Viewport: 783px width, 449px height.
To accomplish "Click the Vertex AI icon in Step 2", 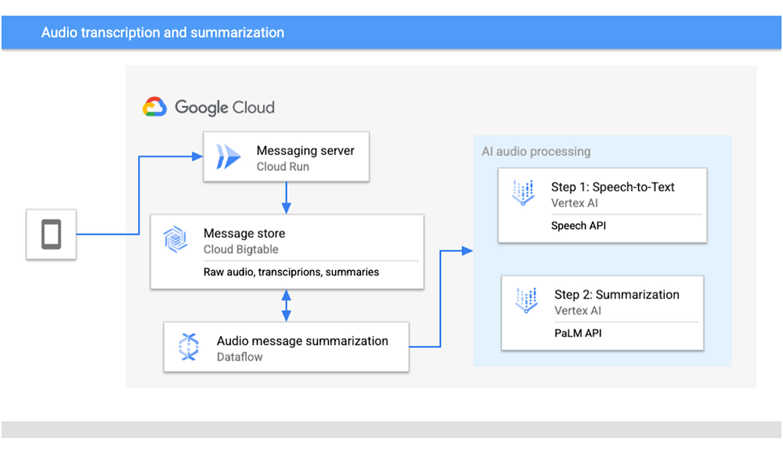I will coord(526,300).
